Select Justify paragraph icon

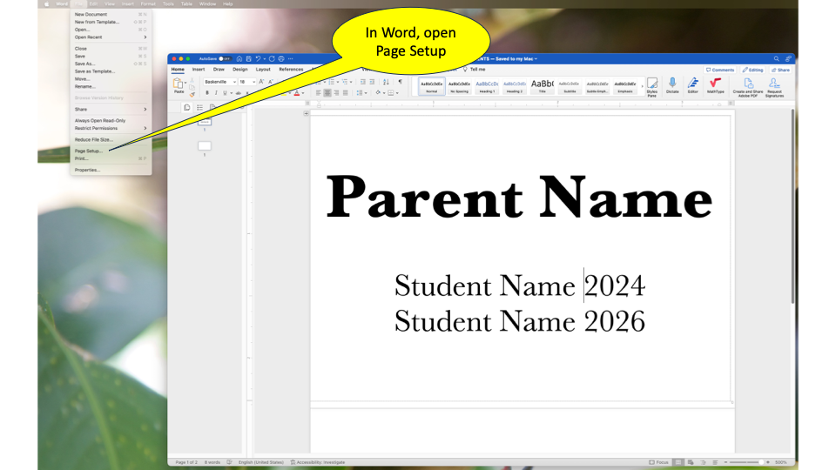click(346, 93)
